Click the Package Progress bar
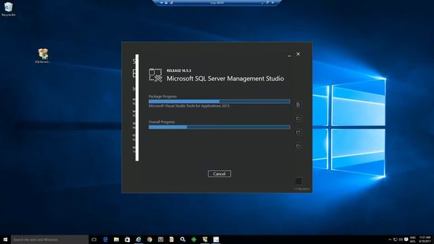The image size is (434, 244). tap(219, 102)
